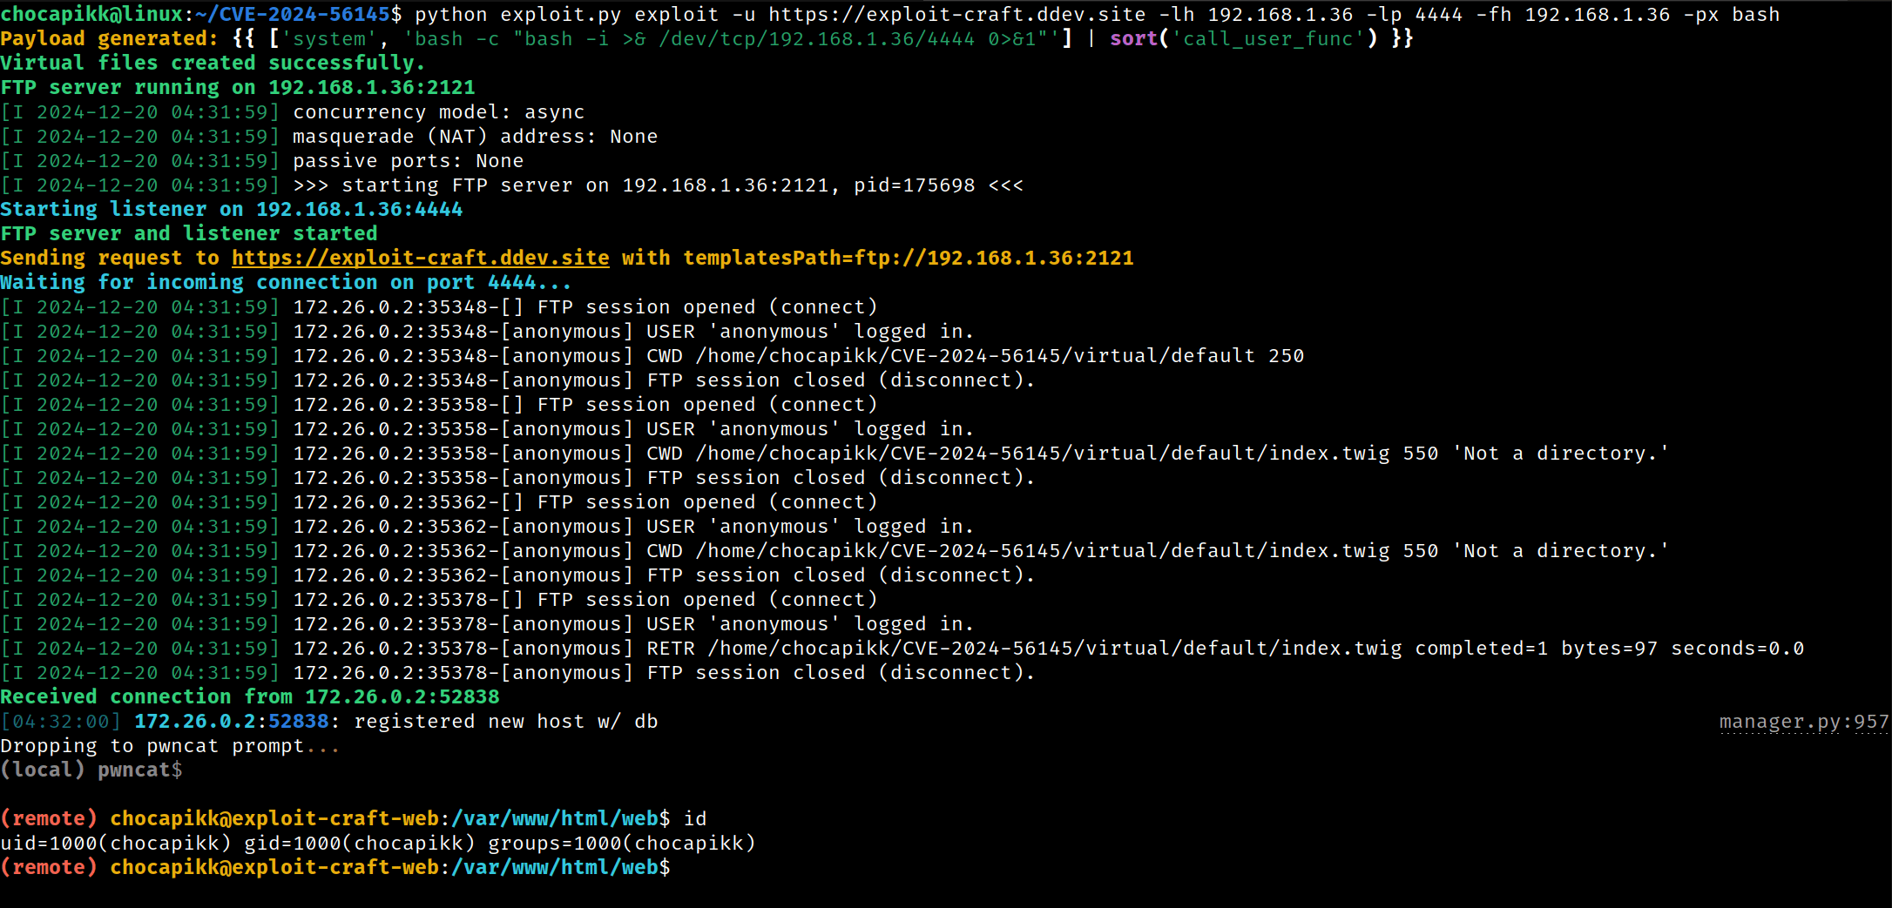Click the '-px bash' argument in command

click(1732, 15)
